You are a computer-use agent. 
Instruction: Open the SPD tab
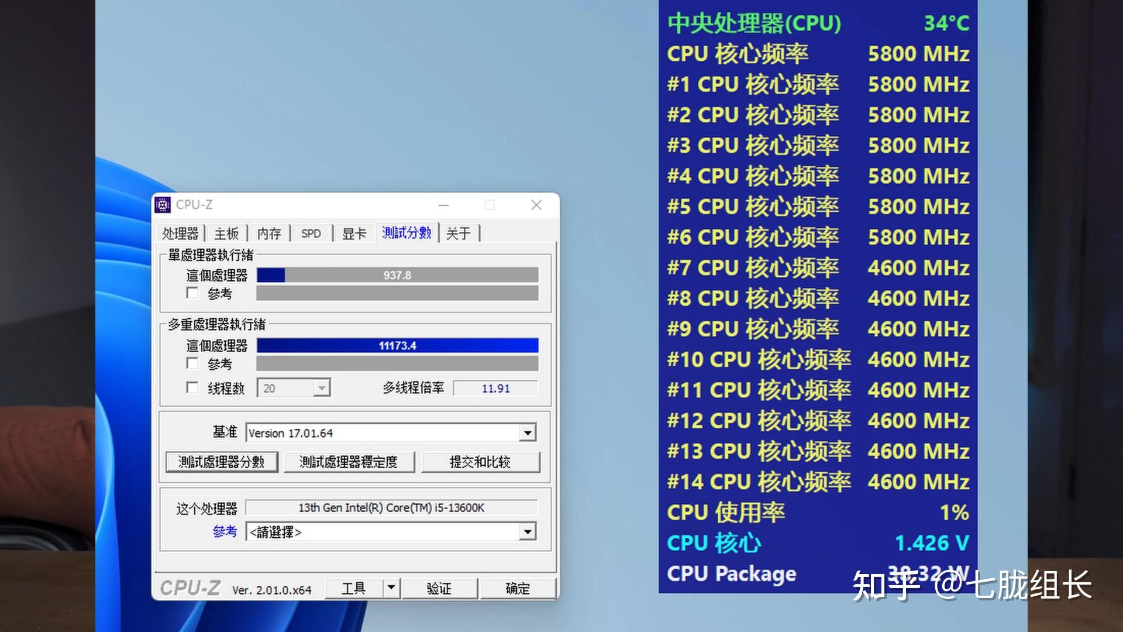click(311, 233)
